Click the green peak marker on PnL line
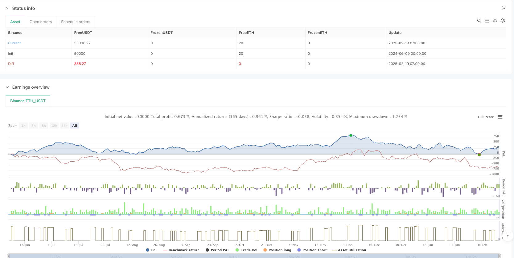The image size is (514, 258). 351,135
